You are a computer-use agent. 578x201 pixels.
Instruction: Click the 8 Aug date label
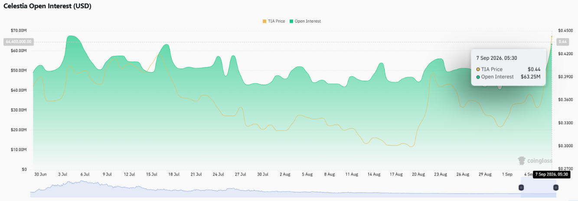(x=329, y=174)
